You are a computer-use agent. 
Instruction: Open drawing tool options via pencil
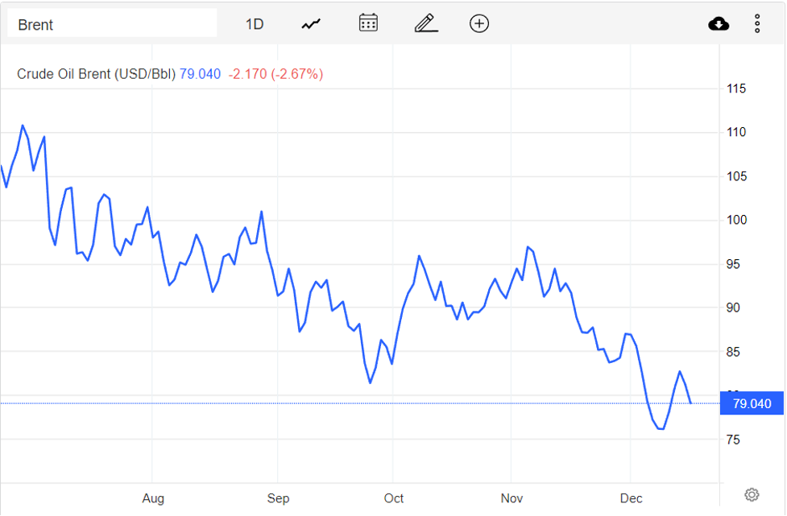click(425, 23)
